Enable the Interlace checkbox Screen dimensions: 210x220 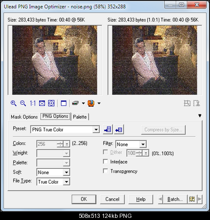point(106,161)
